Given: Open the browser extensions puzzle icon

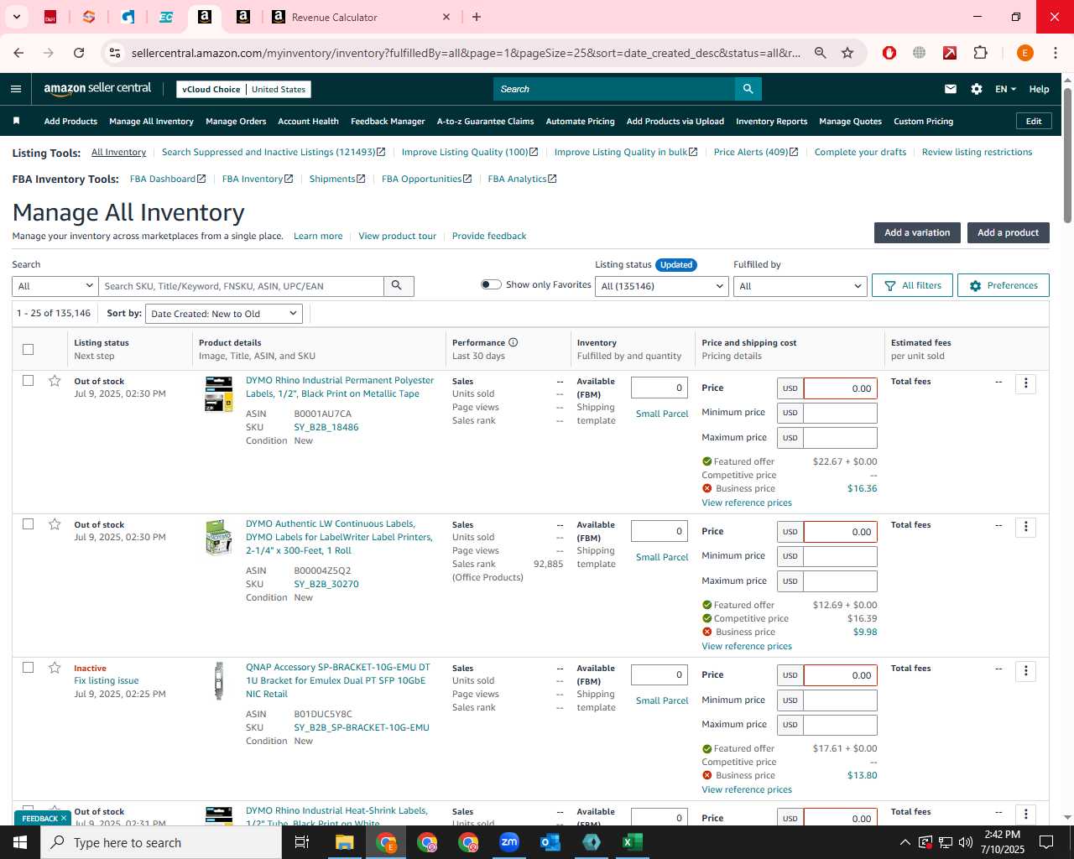Looking at the screenshot, I should 980,53.
